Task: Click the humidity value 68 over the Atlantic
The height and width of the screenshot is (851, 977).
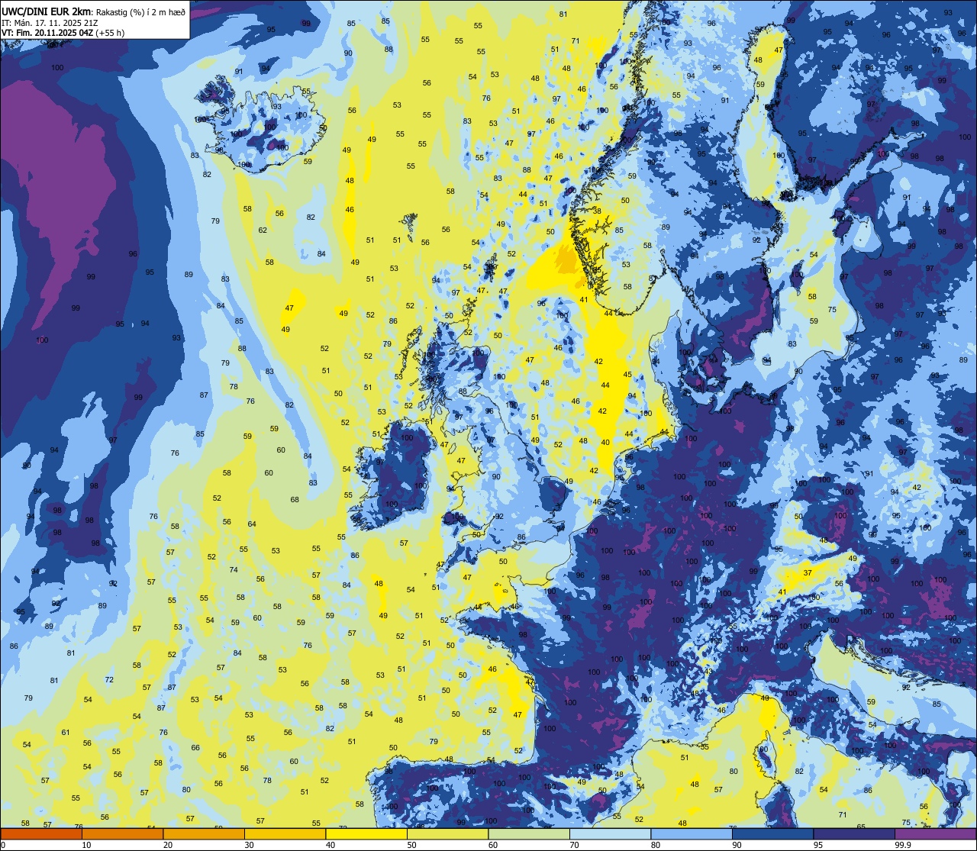Action: [295, 500]
